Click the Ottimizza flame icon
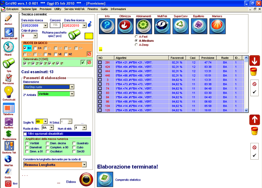 [125, 26]
